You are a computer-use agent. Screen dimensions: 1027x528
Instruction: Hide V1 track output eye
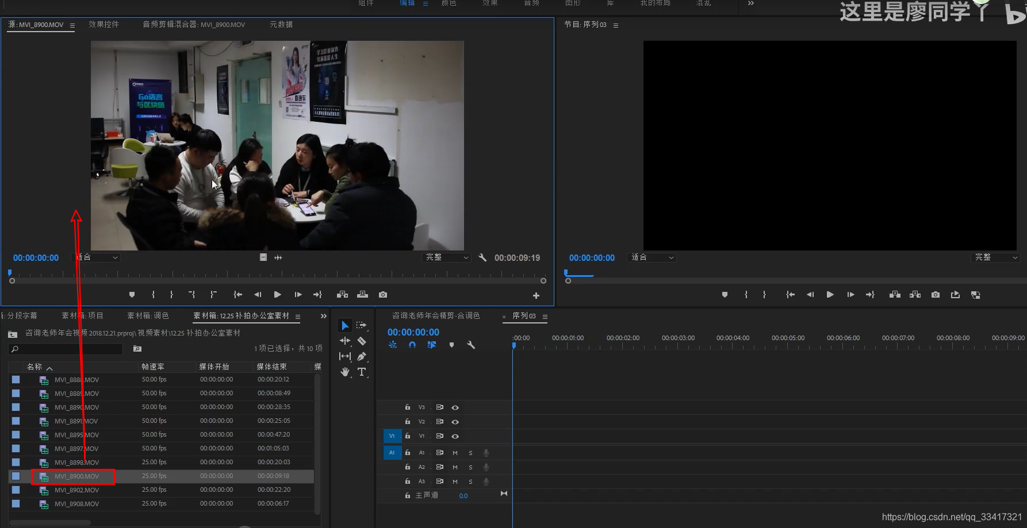pyautogui.click(x=455, y=436)
